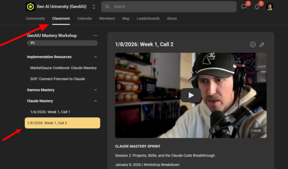Mark lesson complete with the checkmark circle
This screenshot has height=169, width=288.
click(x=253, y=44)
